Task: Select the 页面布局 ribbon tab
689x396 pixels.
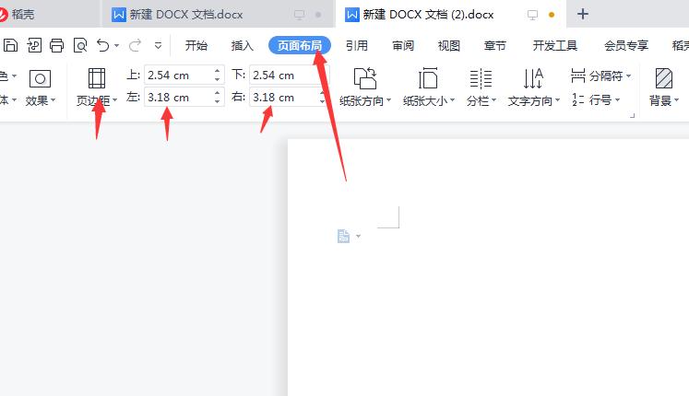Action: coord(299,46)
